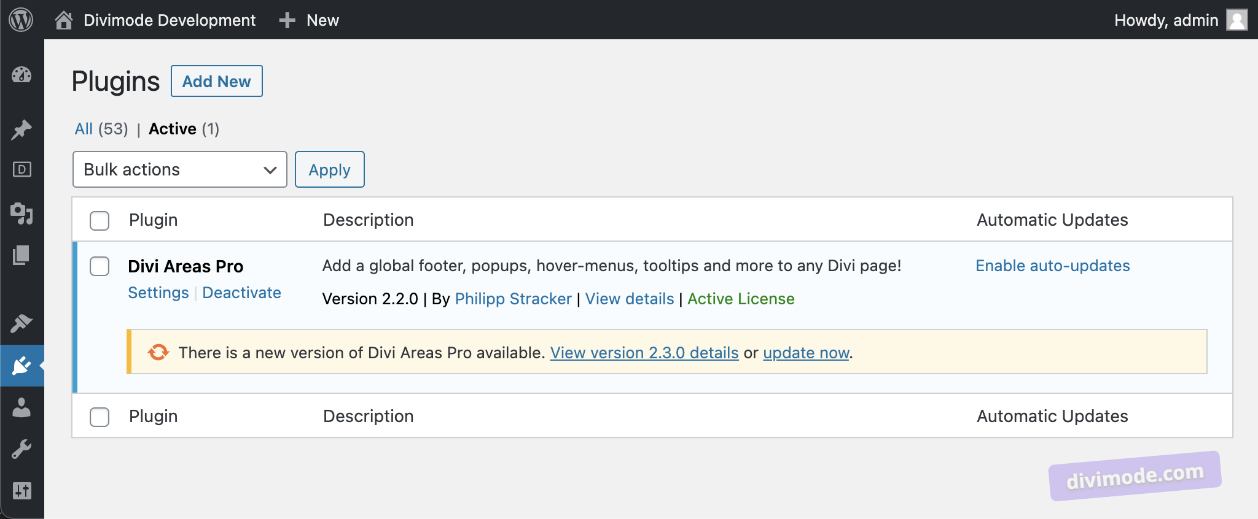Open the Howdy, admin account menu

pos(1181,20)
